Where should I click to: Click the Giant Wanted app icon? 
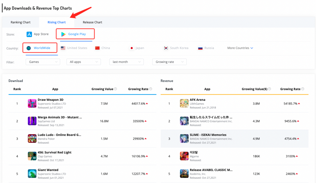[x=32, y=174]
